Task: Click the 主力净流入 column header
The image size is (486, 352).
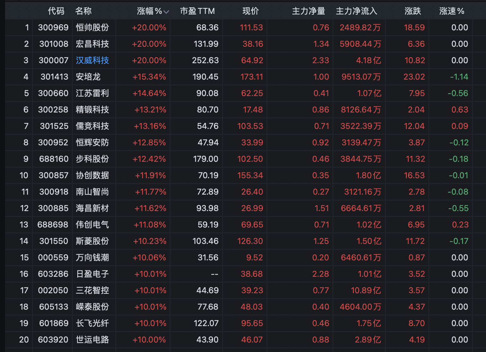Action: 356,11
